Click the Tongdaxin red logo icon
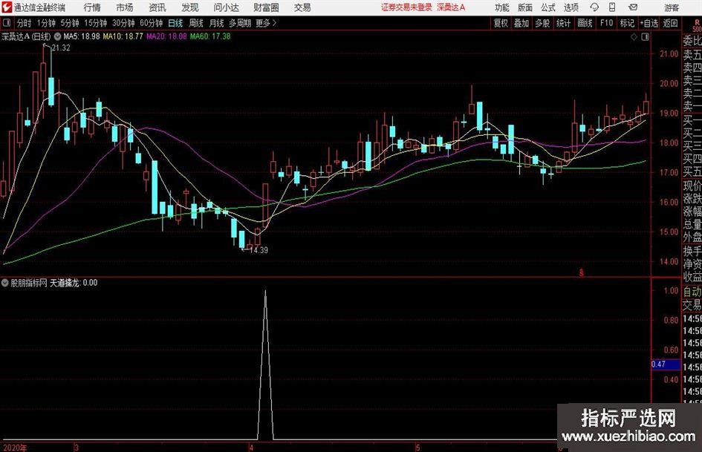The image size is (702, 452). click(6, 7)
